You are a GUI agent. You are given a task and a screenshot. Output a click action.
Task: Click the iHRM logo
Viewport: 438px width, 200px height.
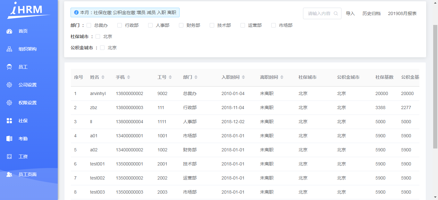[29, 10]
